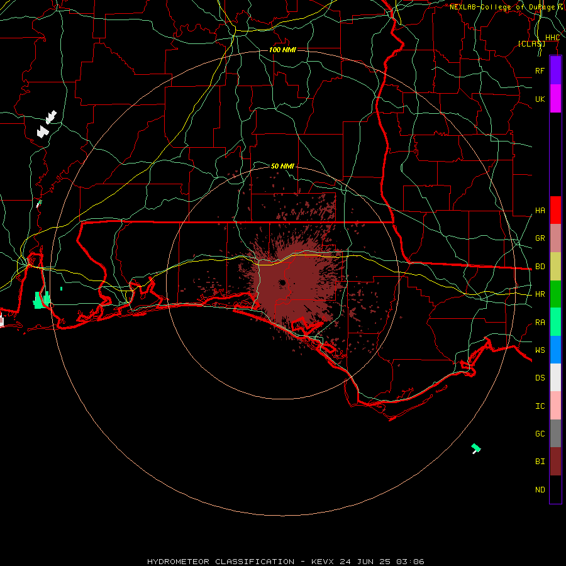Click the 'ND' legend label

[x=540, y=490]
